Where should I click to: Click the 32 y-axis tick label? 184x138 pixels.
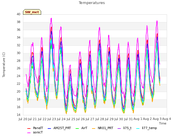pyautogui.click(x=18, y=45)
